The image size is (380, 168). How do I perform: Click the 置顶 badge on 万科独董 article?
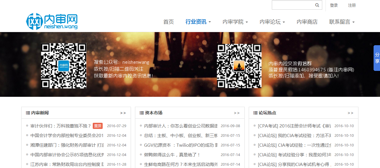click(98, 126)
